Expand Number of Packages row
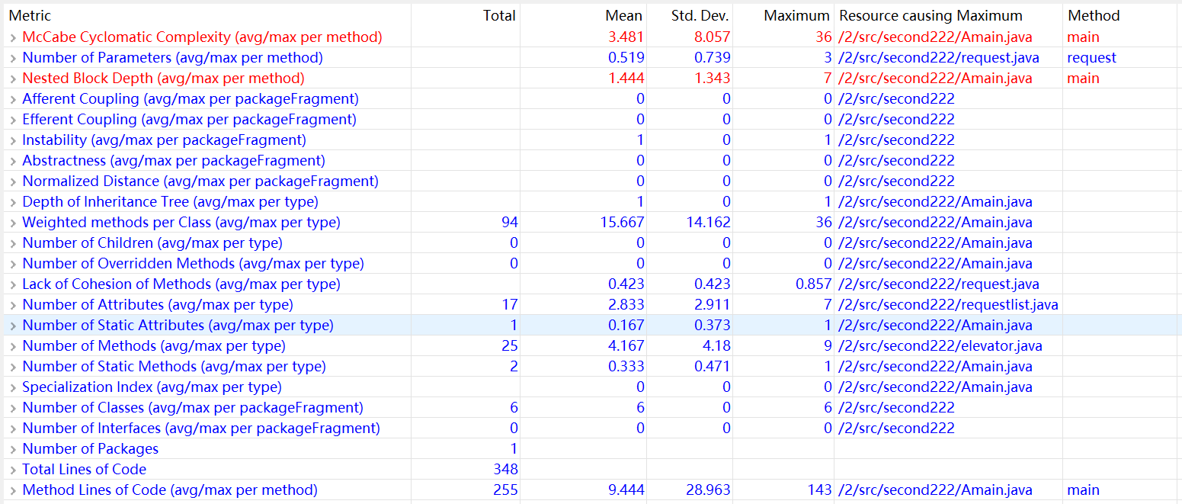1182x504 pixels. point(13,449)
